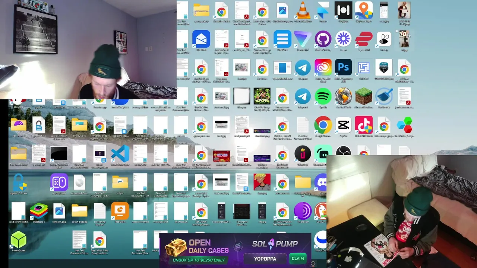The image size is (477, 268).
Task: Open the Pieskitty bee icon
Action: point(384,39)
